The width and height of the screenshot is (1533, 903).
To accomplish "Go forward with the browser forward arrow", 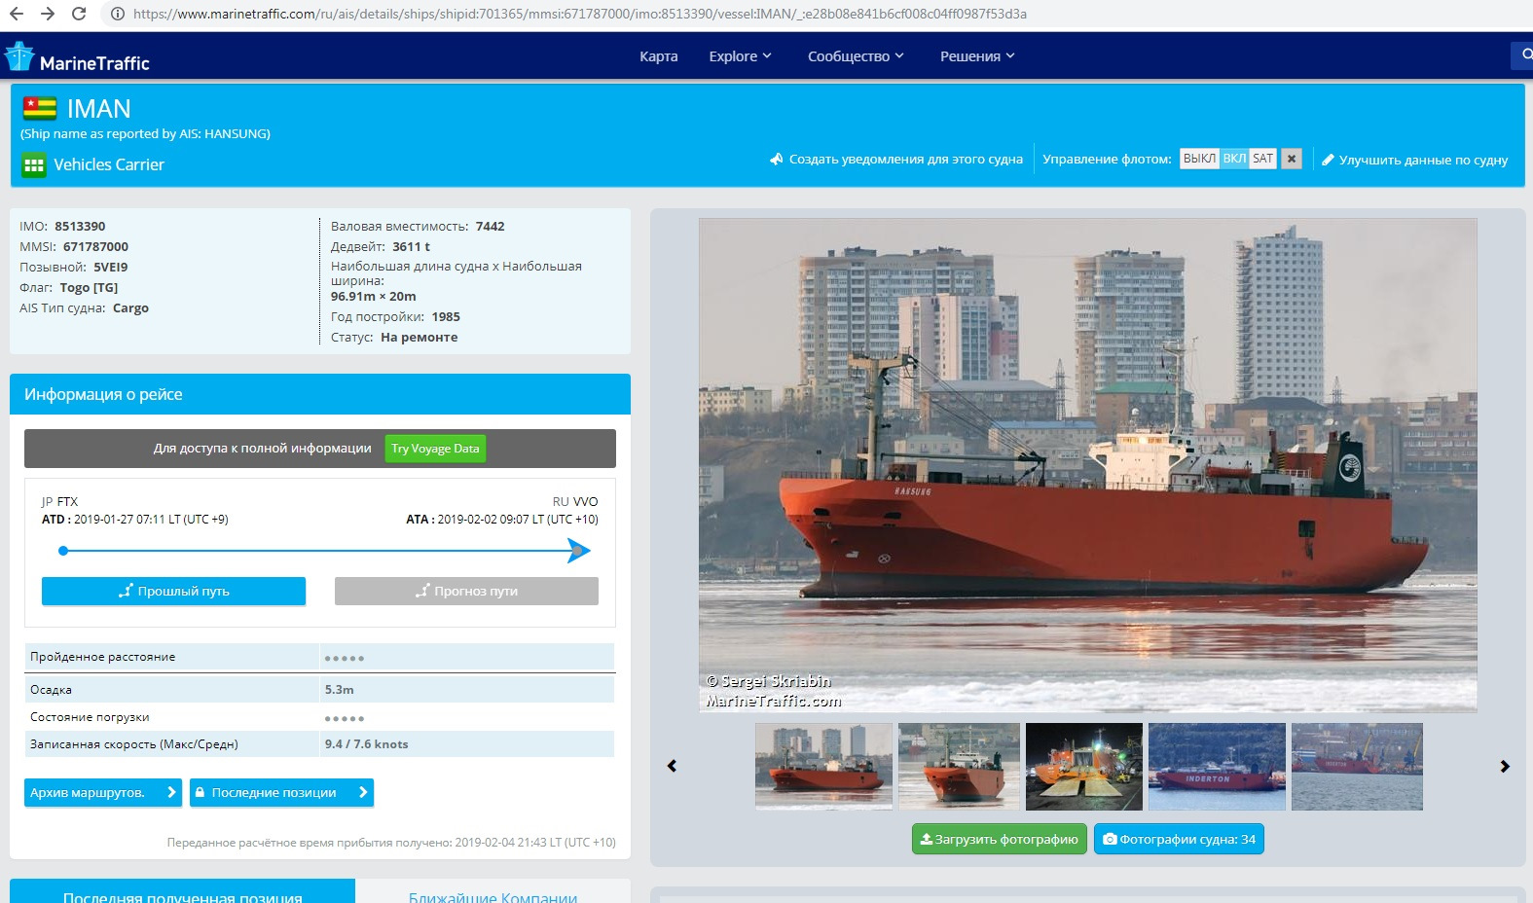I will (x=48, y=14).
